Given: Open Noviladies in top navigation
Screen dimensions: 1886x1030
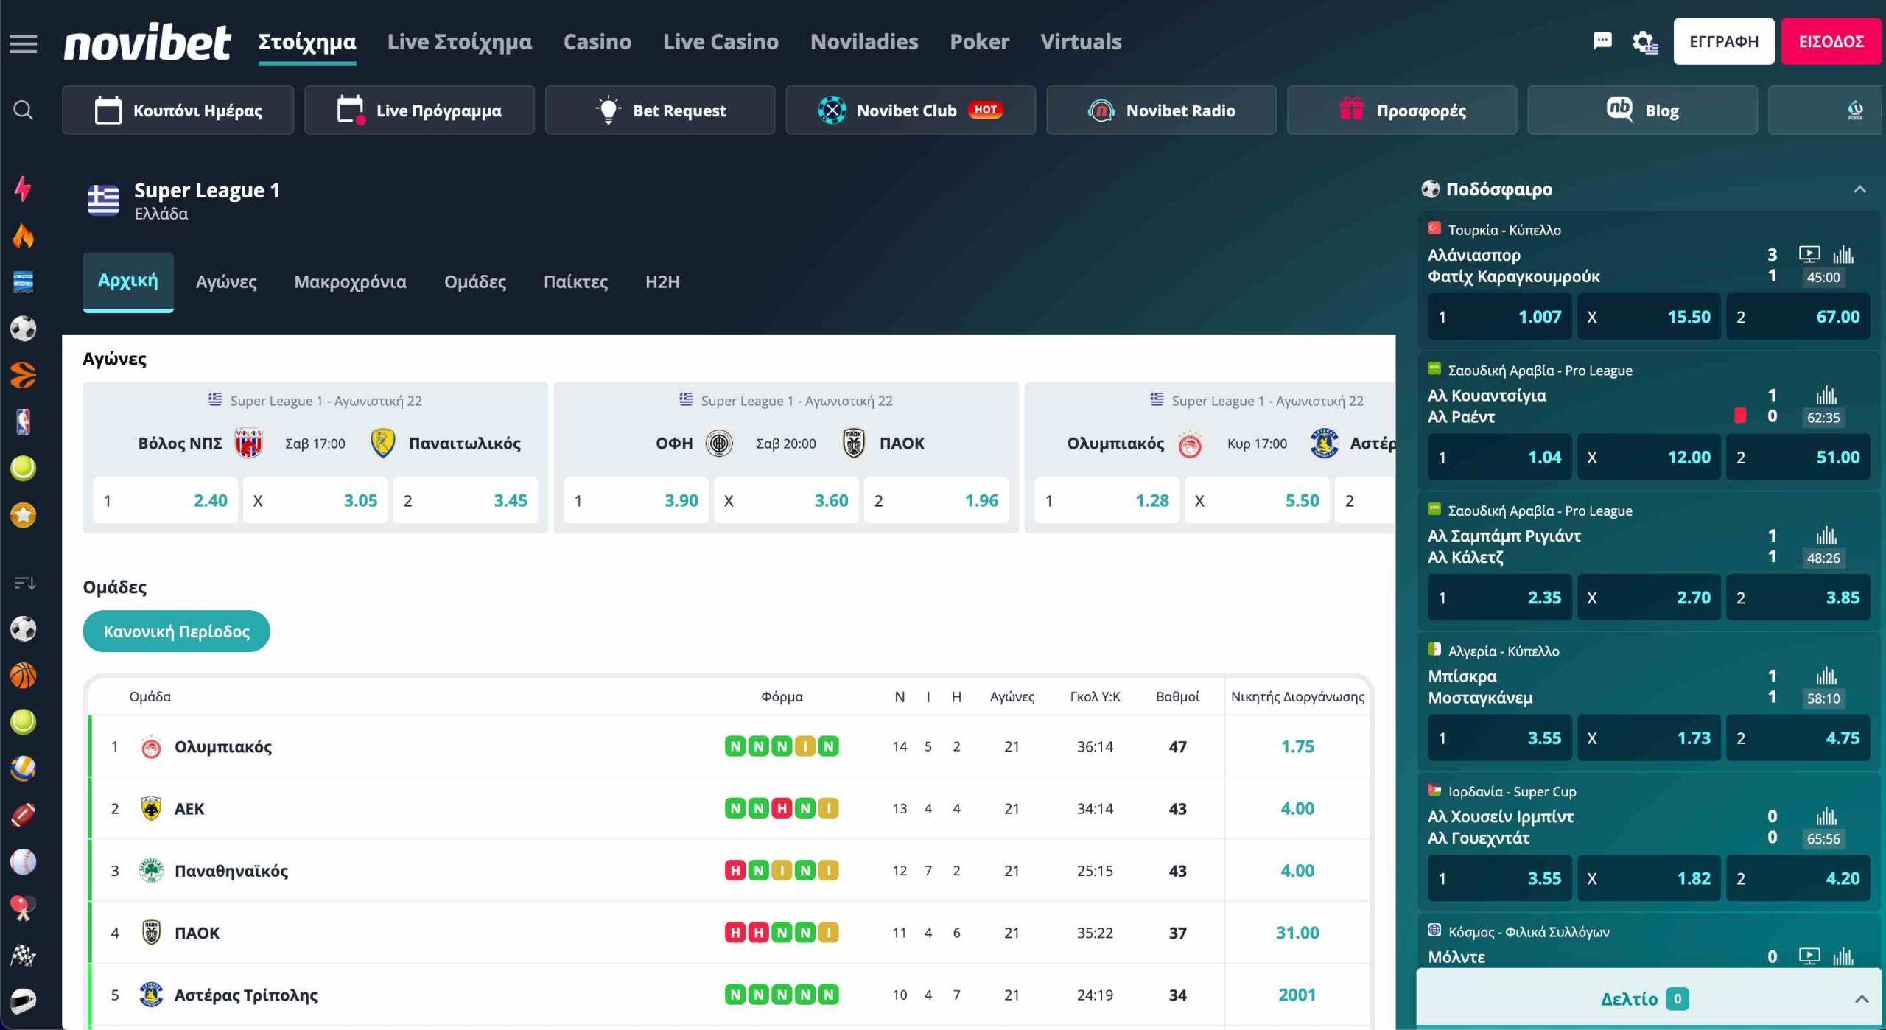Looking at the screenshot, I should (x=863, y=42).
